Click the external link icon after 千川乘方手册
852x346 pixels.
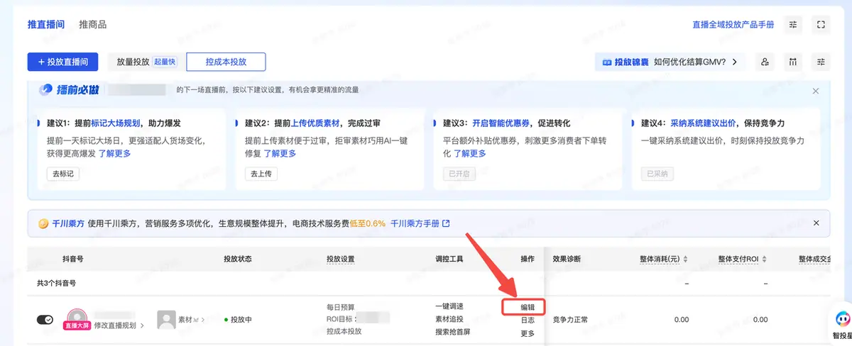point(446,223)
